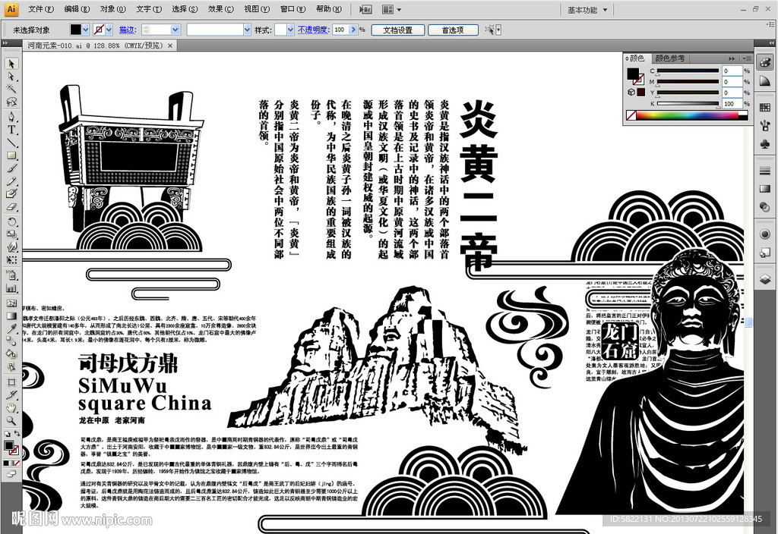Screen dimensions: 778x534
Task: Select the Type tool
Action: [x=11, y=130]
